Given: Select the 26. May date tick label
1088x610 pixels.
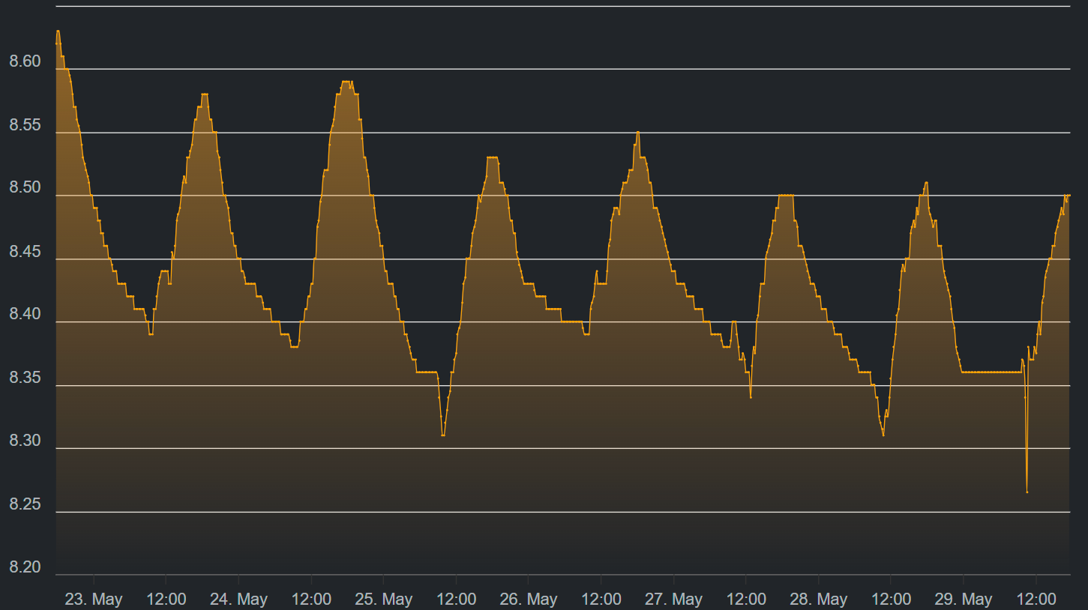Looking at the screenshot, I should 528,600.
